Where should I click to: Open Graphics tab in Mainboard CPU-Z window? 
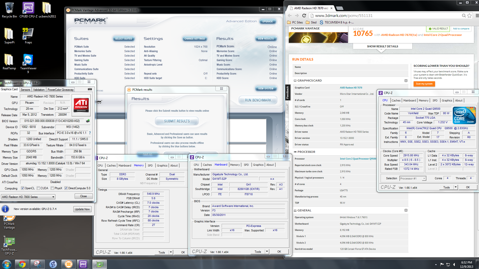258,165
